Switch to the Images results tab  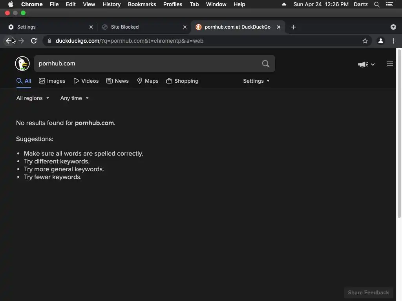52,81
